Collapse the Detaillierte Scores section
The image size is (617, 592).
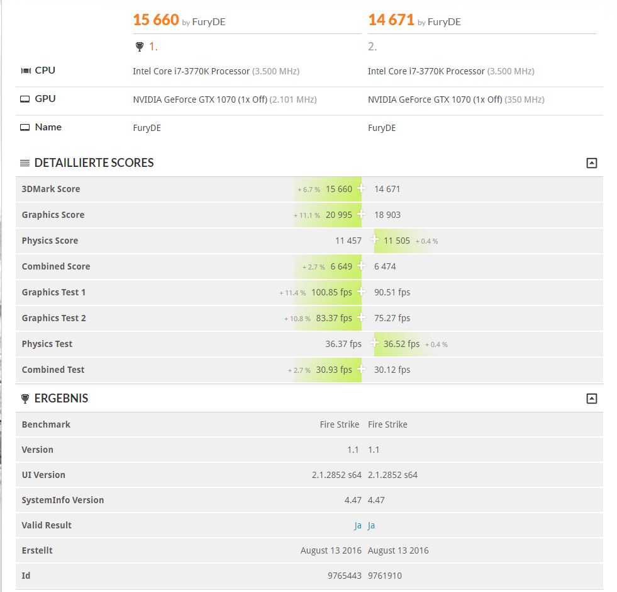[591, 163]
